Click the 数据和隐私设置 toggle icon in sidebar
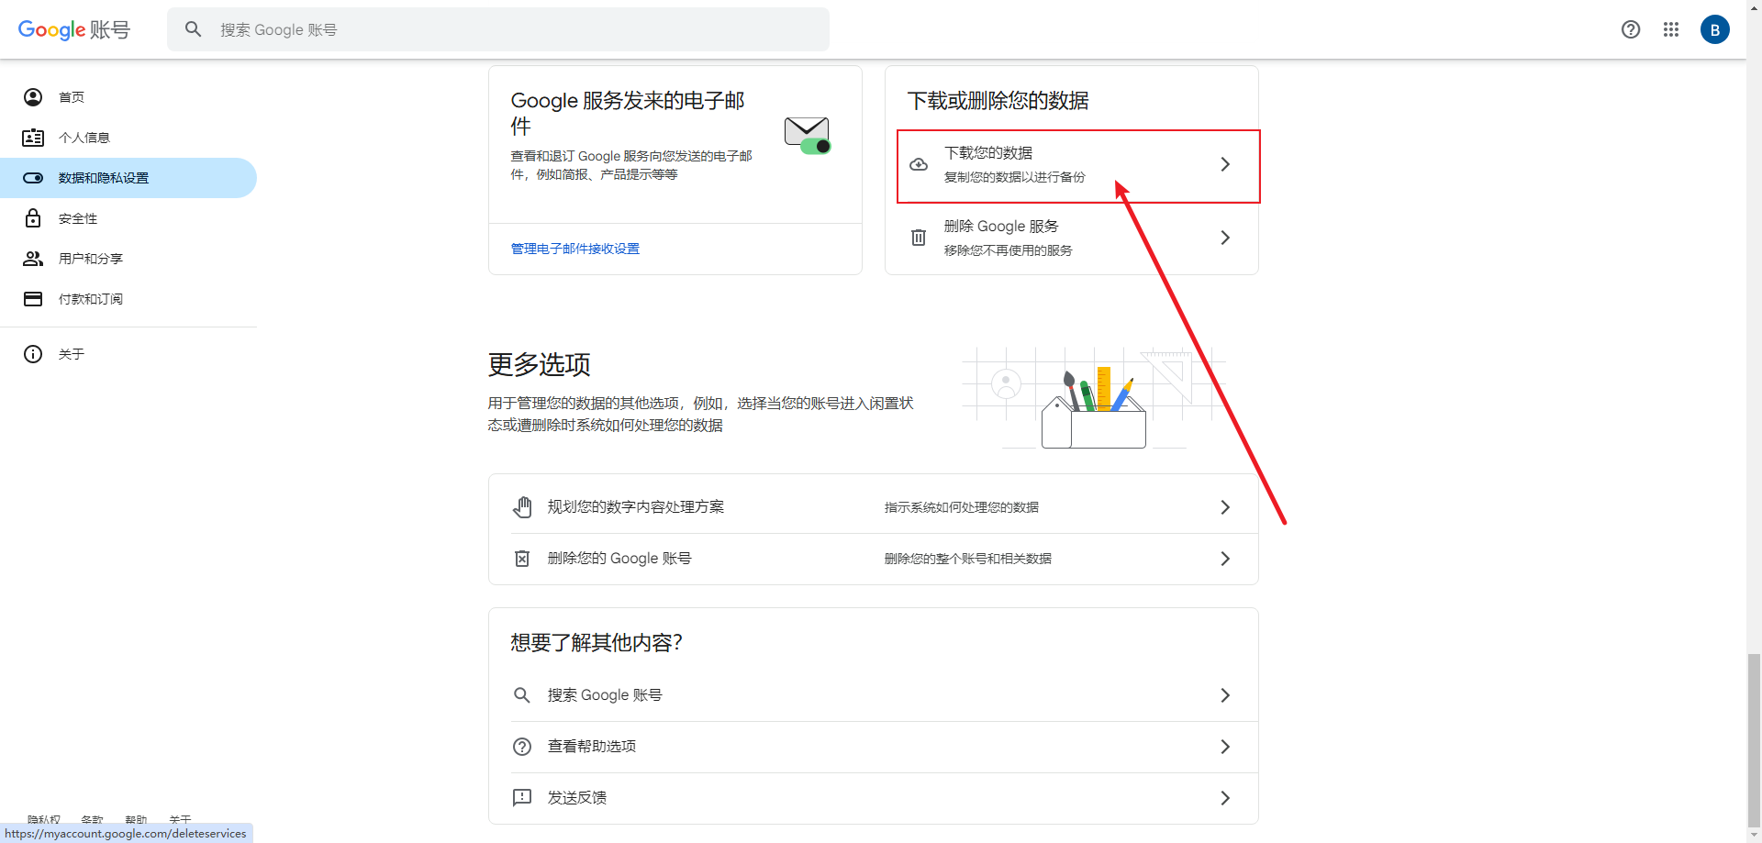This screenshot has height=843, width=1762. 33,178
